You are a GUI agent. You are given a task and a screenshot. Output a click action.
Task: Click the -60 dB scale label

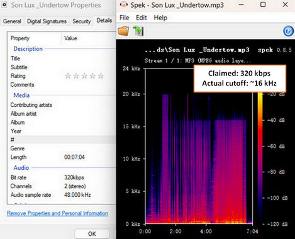point(276,146)
